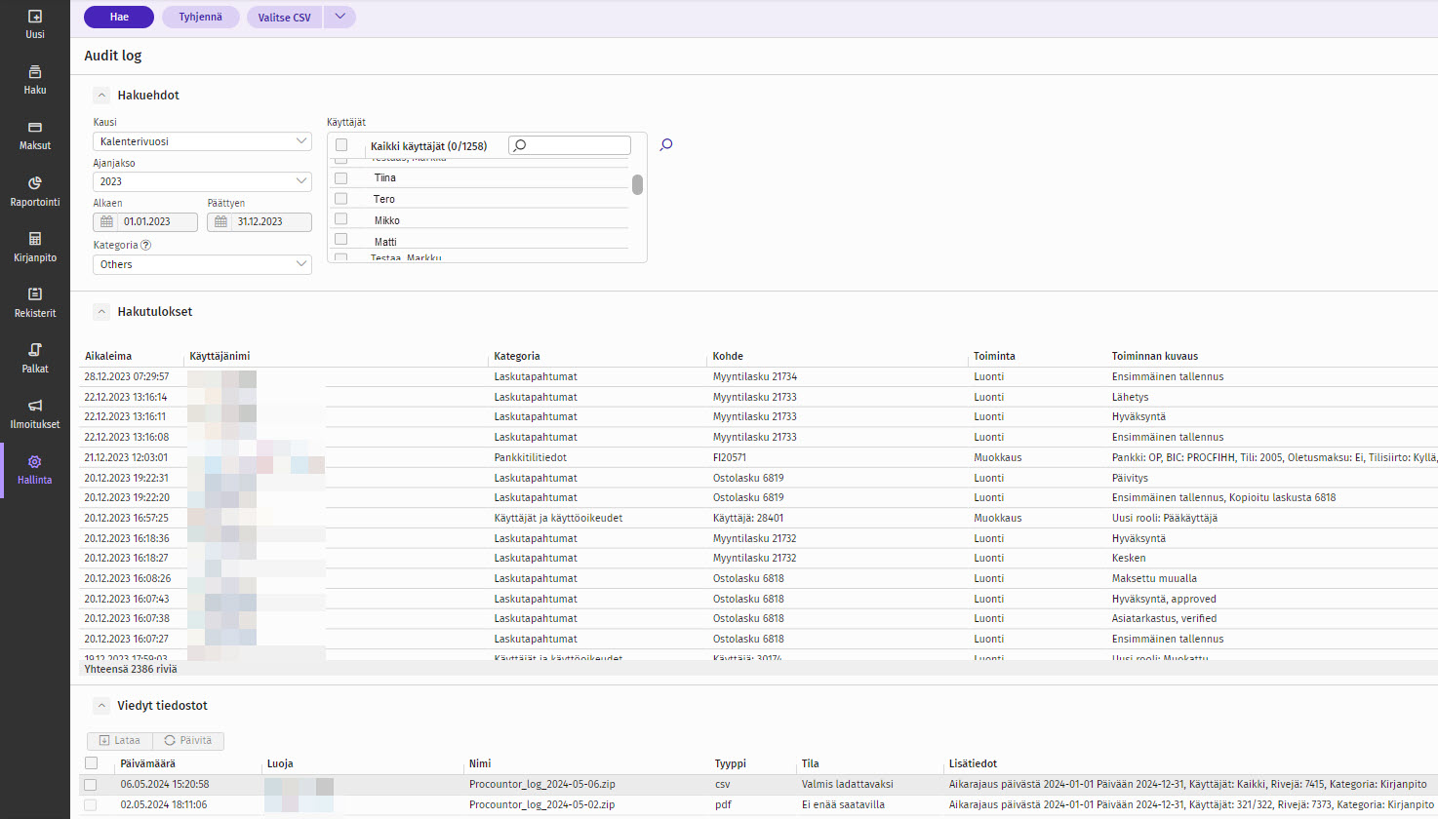1438x819 pixels.
Task: Open the Raportointi sidebar section
Action: (x=35, y=192)
